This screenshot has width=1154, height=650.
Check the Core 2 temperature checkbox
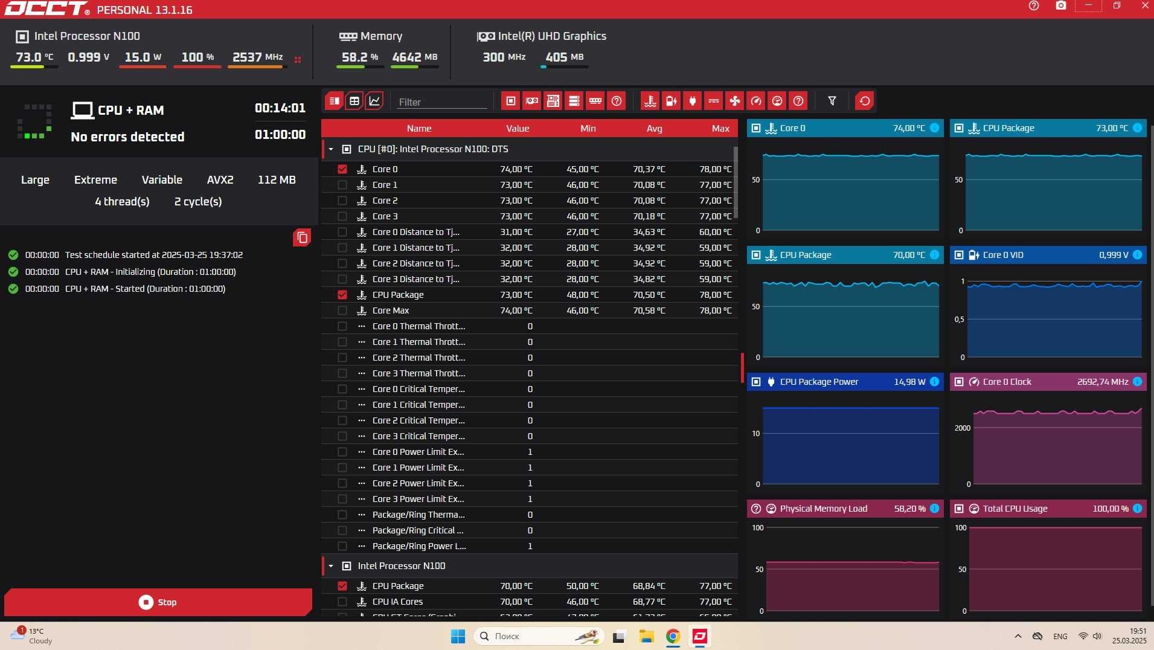(342, 201)
